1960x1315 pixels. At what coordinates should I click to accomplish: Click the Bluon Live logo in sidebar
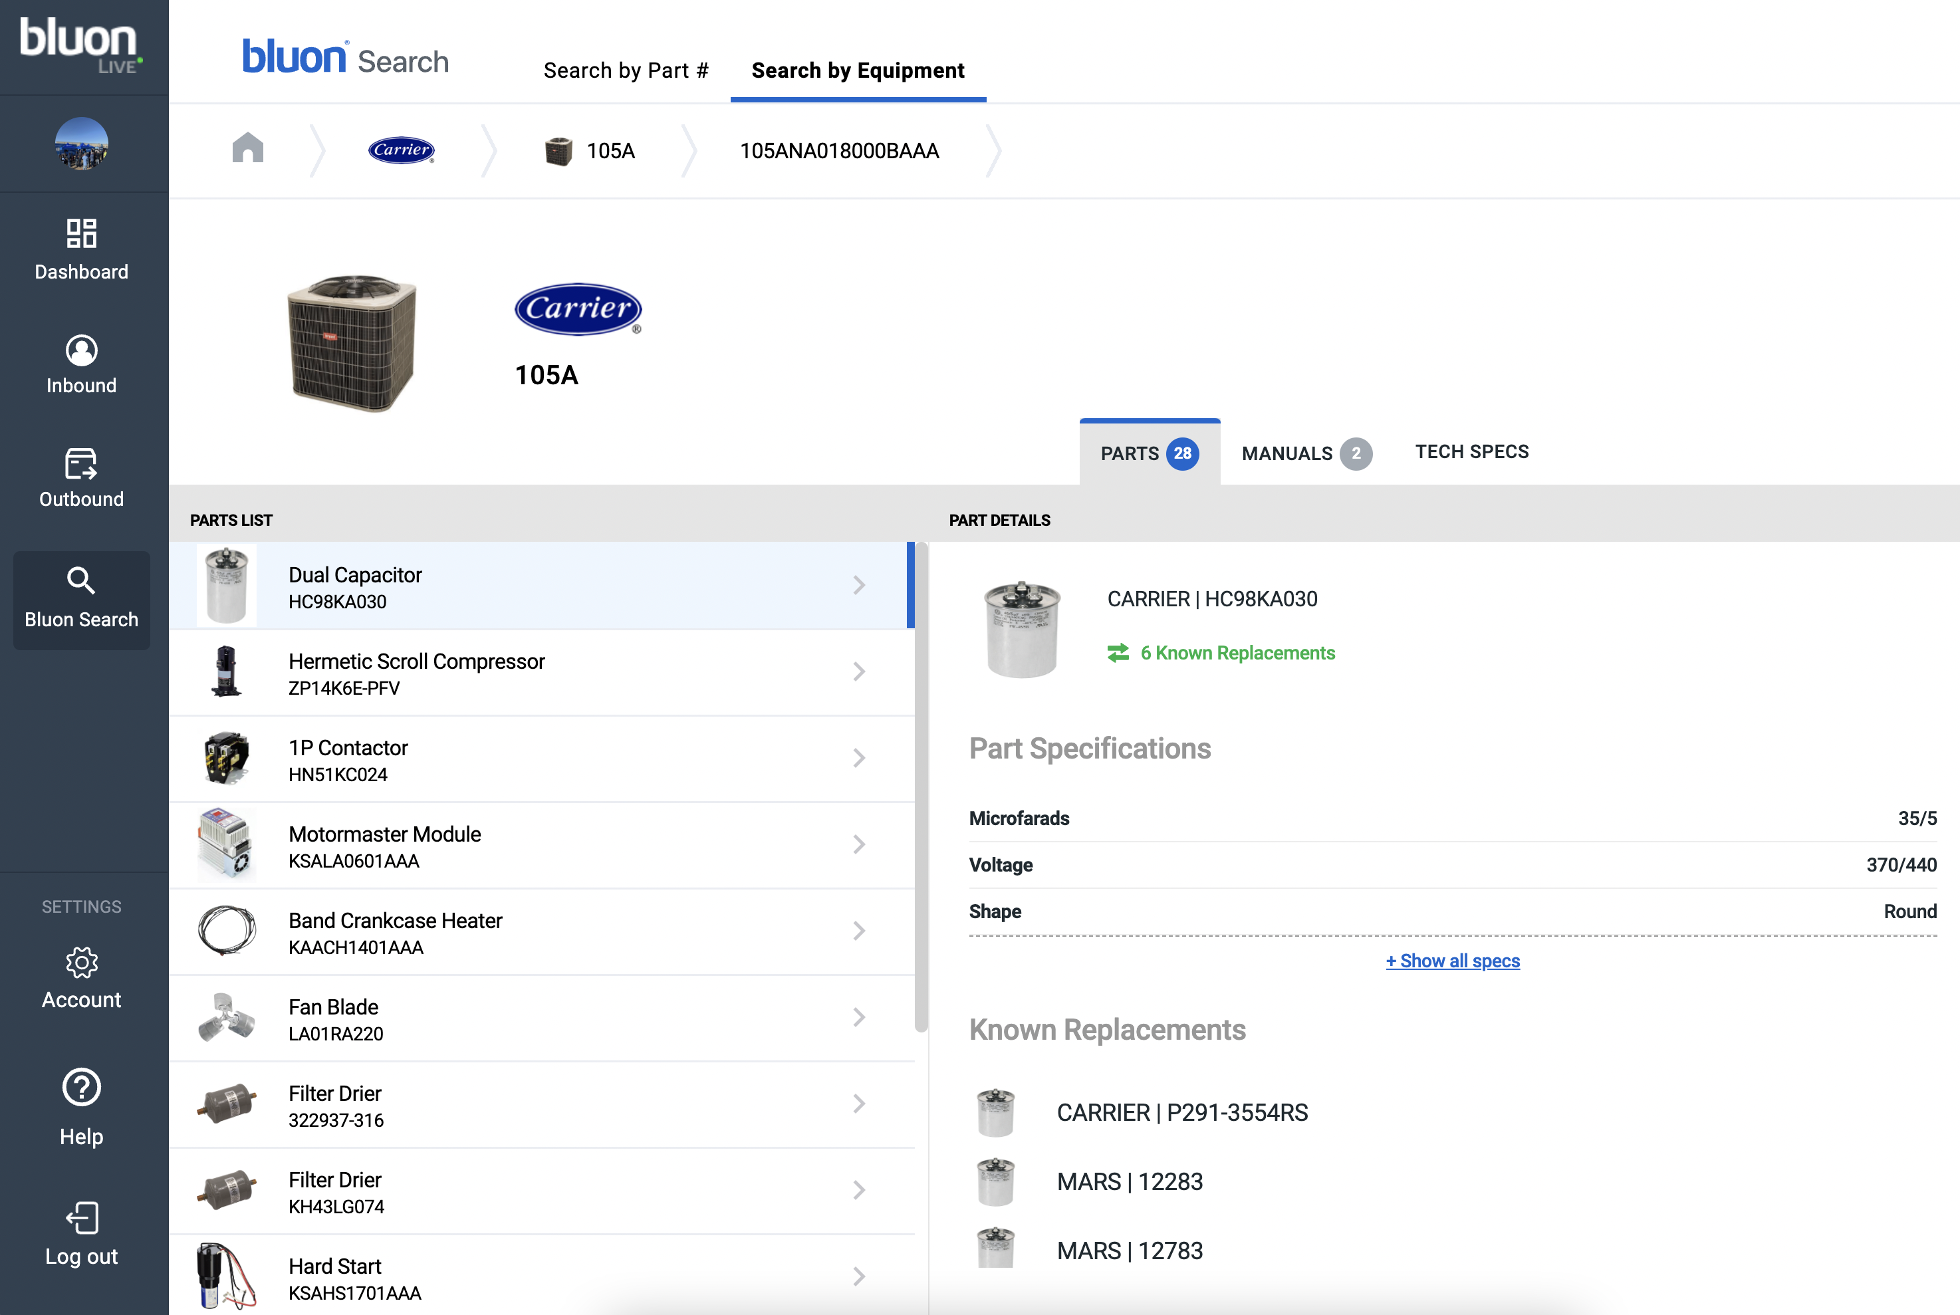pyautogui.click(x=81, y=46)
